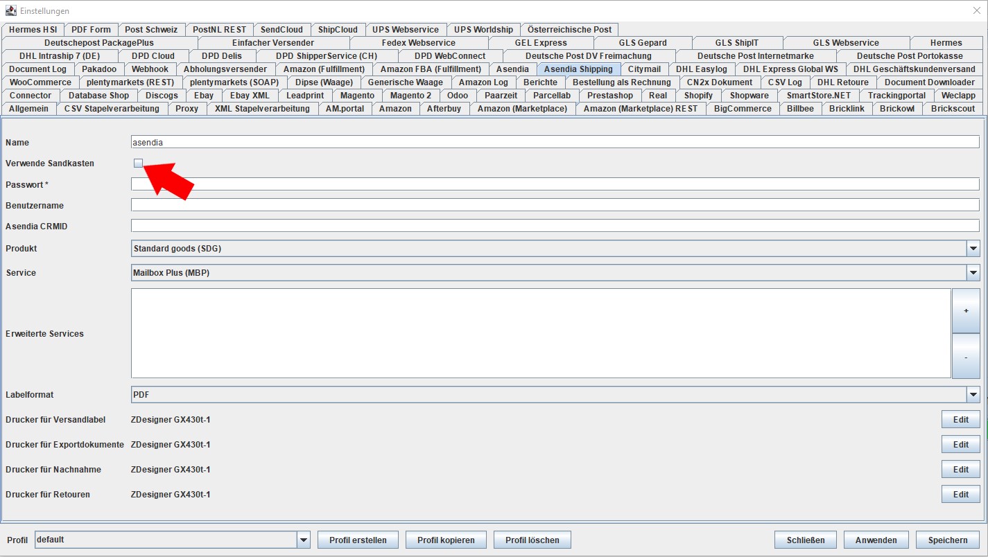Image resolution: width=988 pixels, height=557 pixels.
Task: Open the BigCommerce tab
Action: tap(743, 109)
